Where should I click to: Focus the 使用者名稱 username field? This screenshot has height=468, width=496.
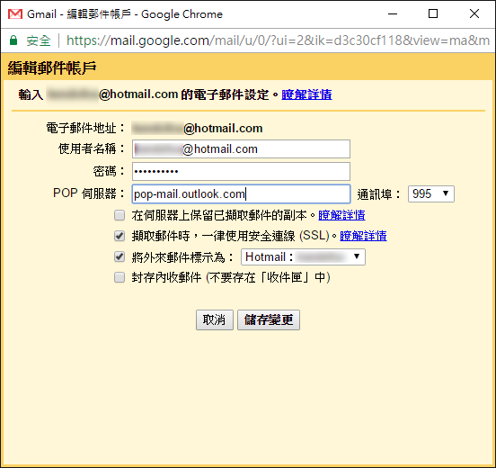point(241,148)
